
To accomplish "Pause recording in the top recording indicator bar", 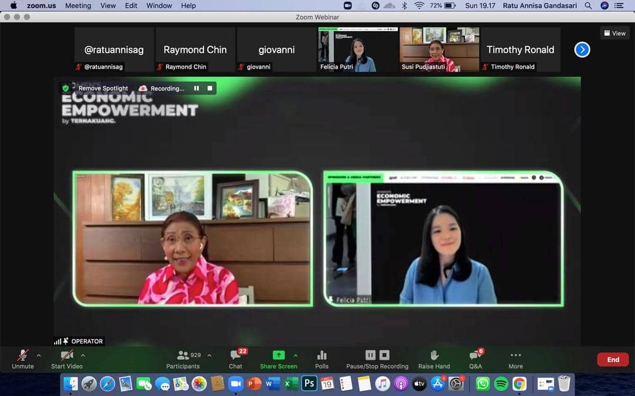I will point(196,89).
